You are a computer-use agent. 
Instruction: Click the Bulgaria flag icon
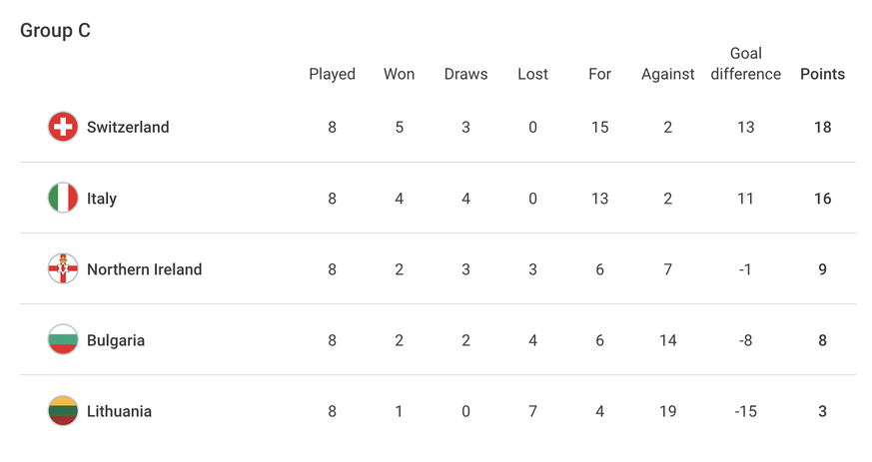pyautogui.click(x=63, y=340)
